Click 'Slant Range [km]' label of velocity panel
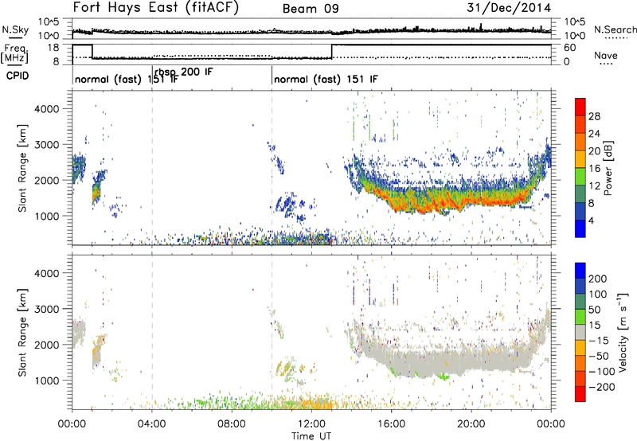Screen dimensions: 637x441 [x=22, y=332]
